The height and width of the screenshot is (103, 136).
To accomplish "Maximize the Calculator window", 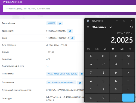I will tap(124, 21).
